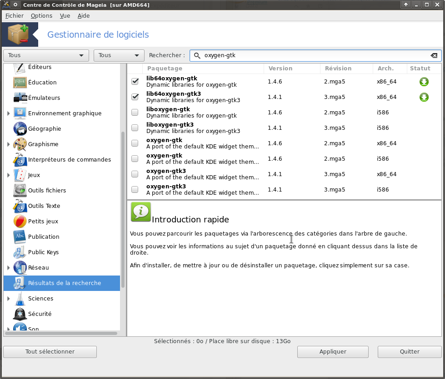
Task: Expand the Environnement graphique category
Action: click(x=9, y=113)
